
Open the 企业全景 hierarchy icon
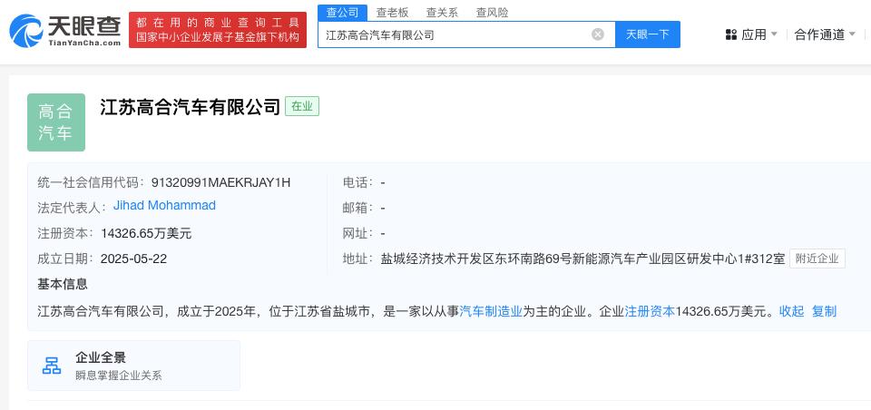click(52, 366)
